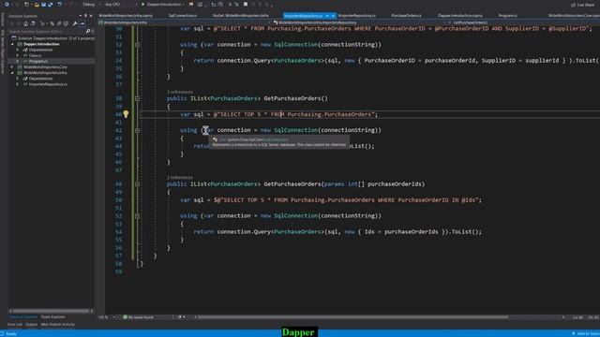The image size is (600, 337).
Task: Switch to the SqlConnection.cs tab
Action: [x=183, y=16]
